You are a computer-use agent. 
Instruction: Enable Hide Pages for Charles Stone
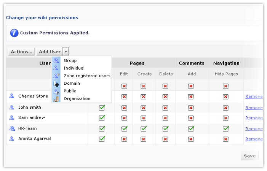tap(225, 97)
